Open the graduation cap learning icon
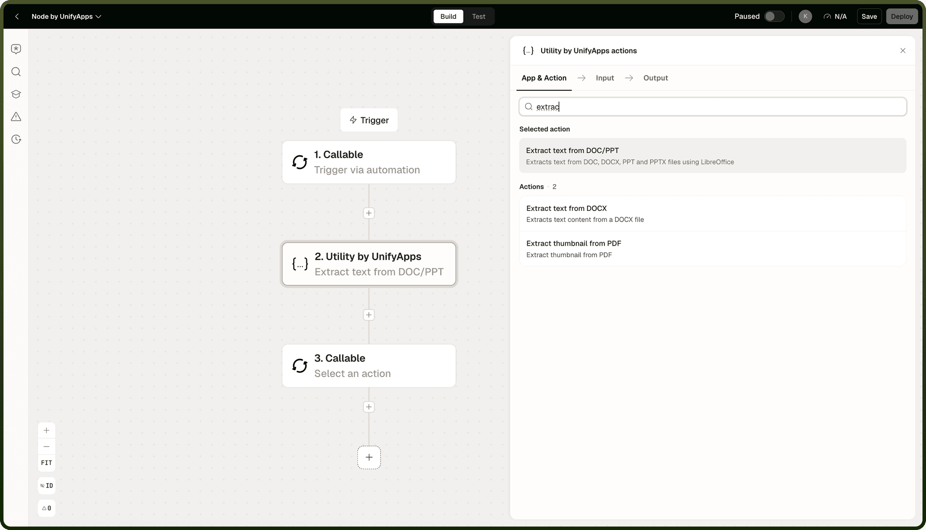926x530 pixels. click(16, 94)
